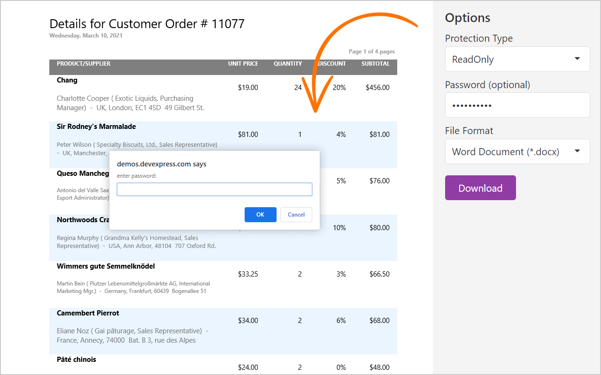Click the Details for Customer Order heading
The height and width of the screenshot is (375, 601).
pos(147,24)
